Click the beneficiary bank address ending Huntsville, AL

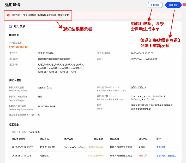(x=149, y=98)
